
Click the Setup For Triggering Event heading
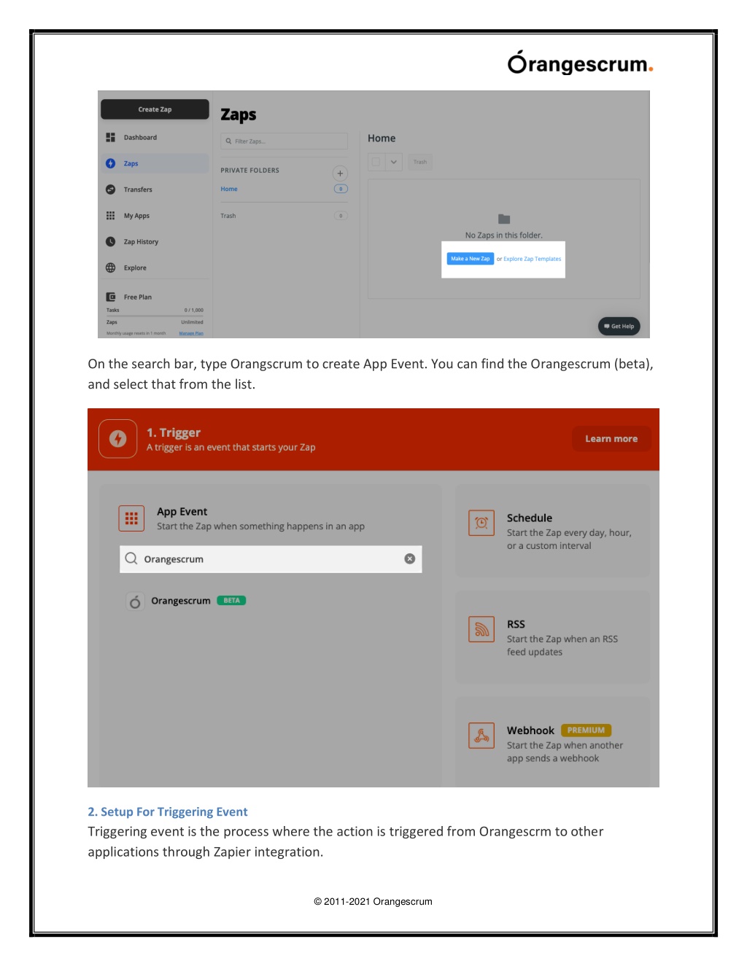pyautogui.click(x=168, y=811)
